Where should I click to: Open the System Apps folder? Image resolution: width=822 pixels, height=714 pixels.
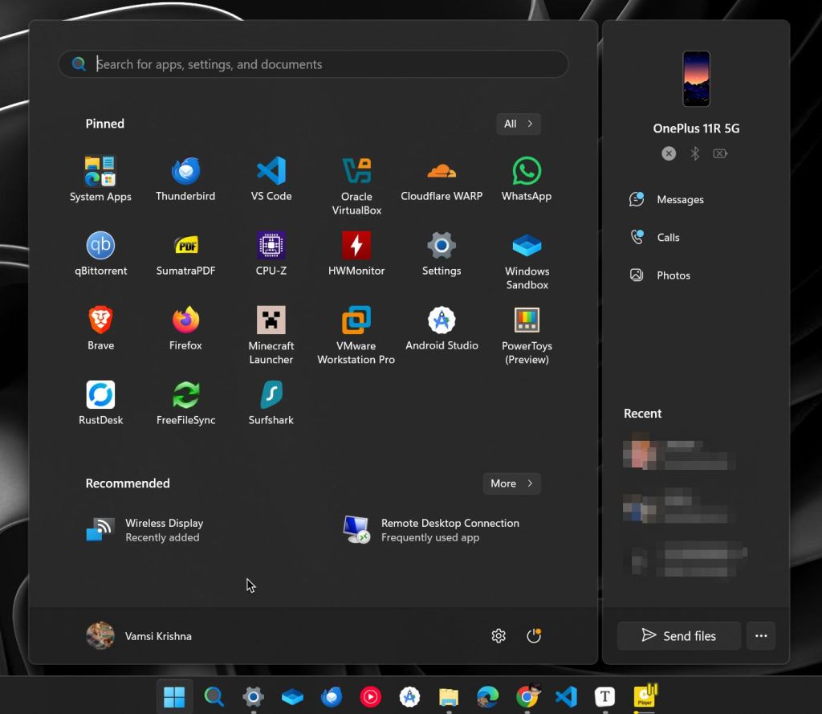[x=100, y=179]
